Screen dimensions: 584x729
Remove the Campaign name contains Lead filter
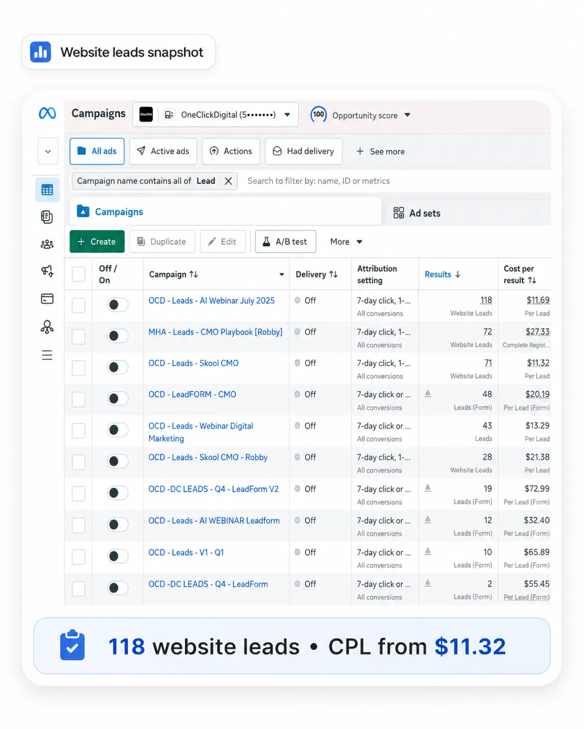(x=228, y=181)
